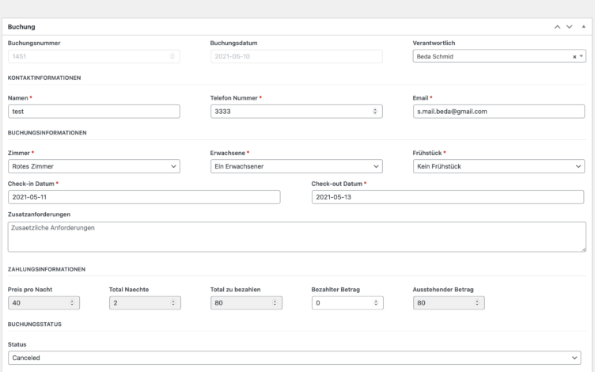Move Buchung panel down arrow
Viewport: 595px width, 372px height.
569,27
